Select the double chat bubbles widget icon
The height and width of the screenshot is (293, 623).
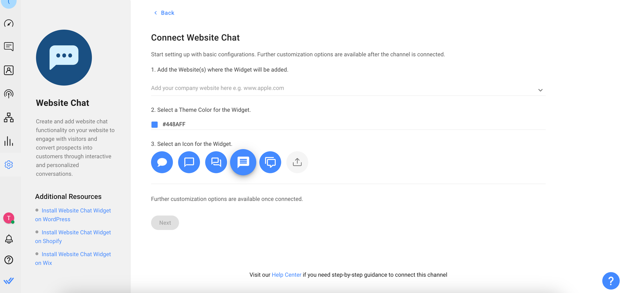[x=216, y=162]
